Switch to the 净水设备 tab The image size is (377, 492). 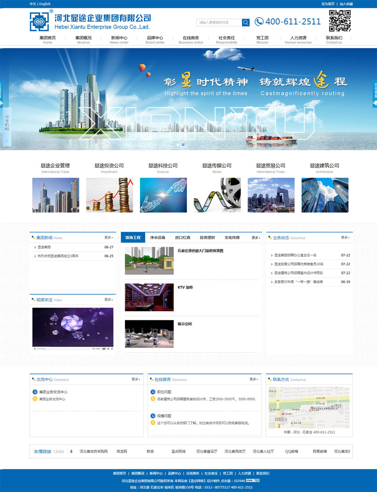point(158,237)
